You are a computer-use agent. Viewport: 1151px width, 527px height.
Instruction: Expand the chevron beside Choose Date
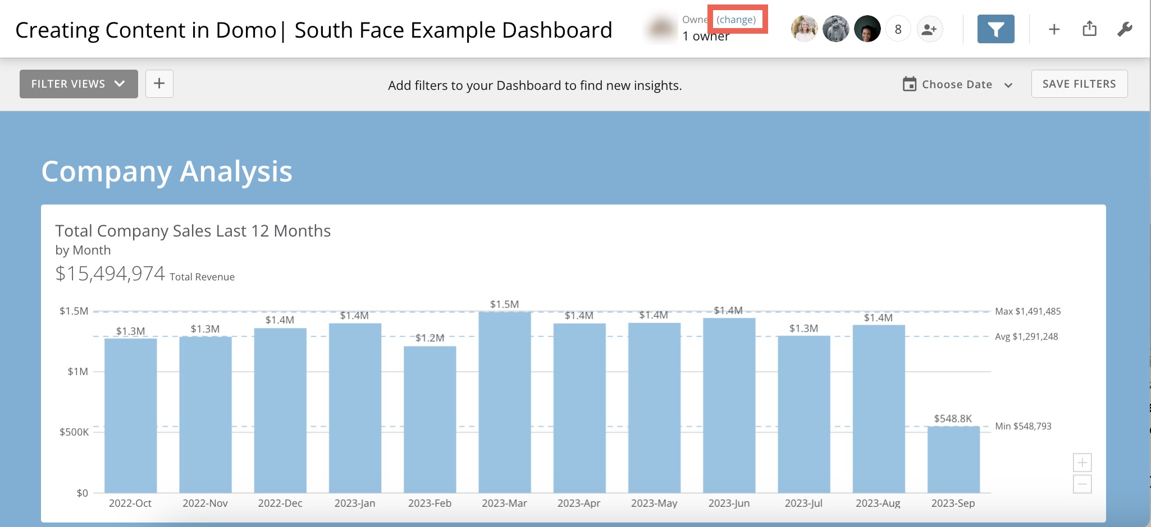tap(1008, 85)
